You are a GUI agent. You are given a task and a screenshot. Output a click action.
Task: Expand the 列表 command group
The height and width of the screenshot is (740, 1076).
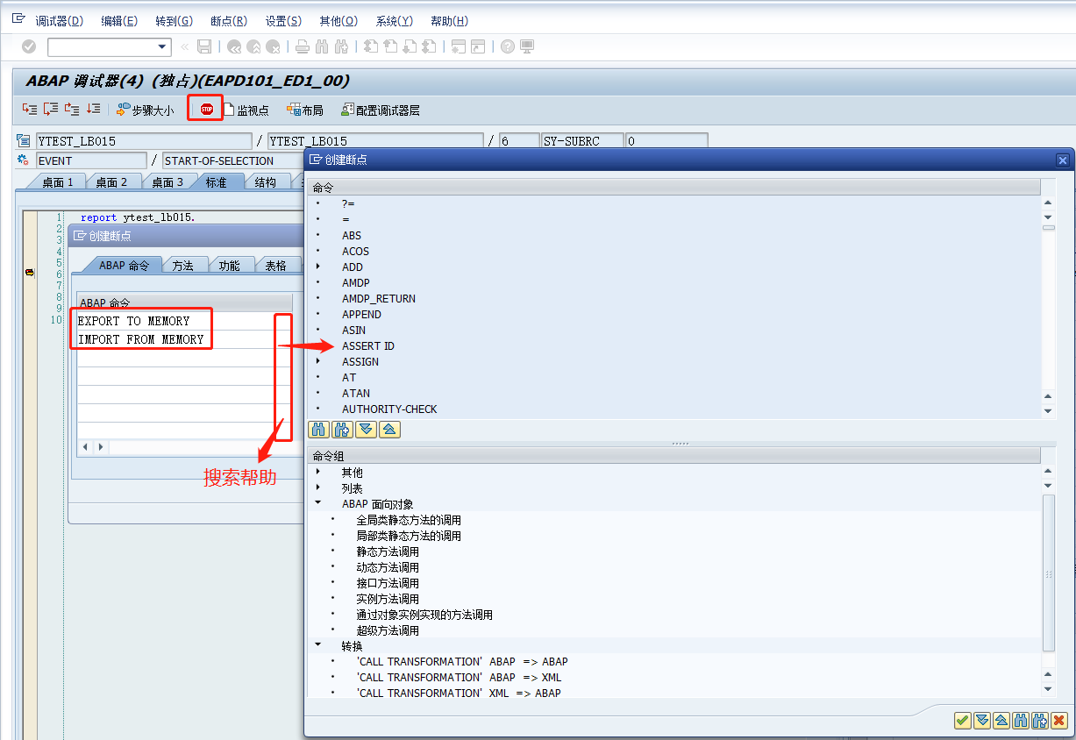pyautogui.click(x=318, y=488)
